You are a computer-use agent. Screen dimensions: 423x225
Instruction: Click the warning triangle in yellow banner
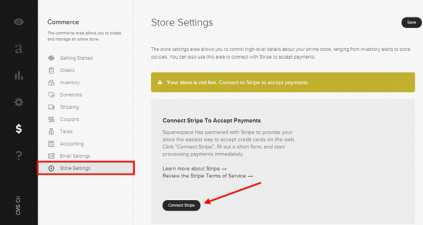point(160,82)
